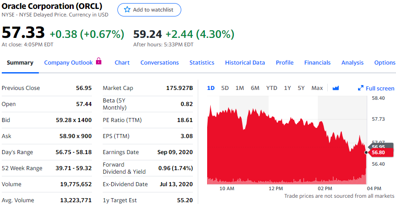Switch to the Analysis tab
Image resolution: width=396 pixels, height=204 pixels.
(352, 63)
